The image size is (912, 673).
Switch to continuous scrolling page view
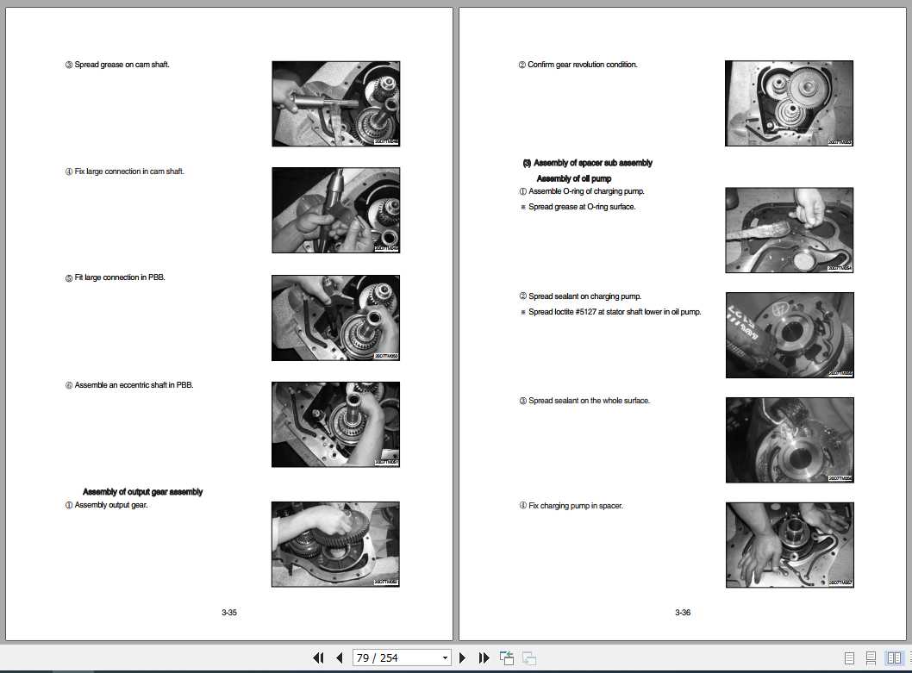871,657
